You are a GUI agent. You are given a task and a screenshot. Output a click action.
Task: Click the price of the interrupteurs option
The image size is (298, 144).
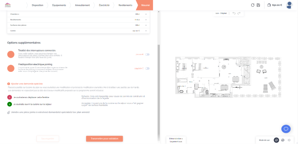[140, 54]
